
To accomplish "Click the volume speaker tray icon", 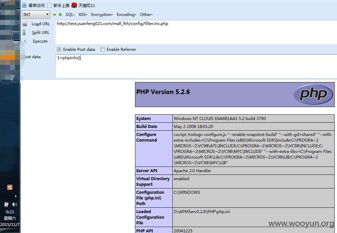I will pyautogui.click(x=14, y=204).
